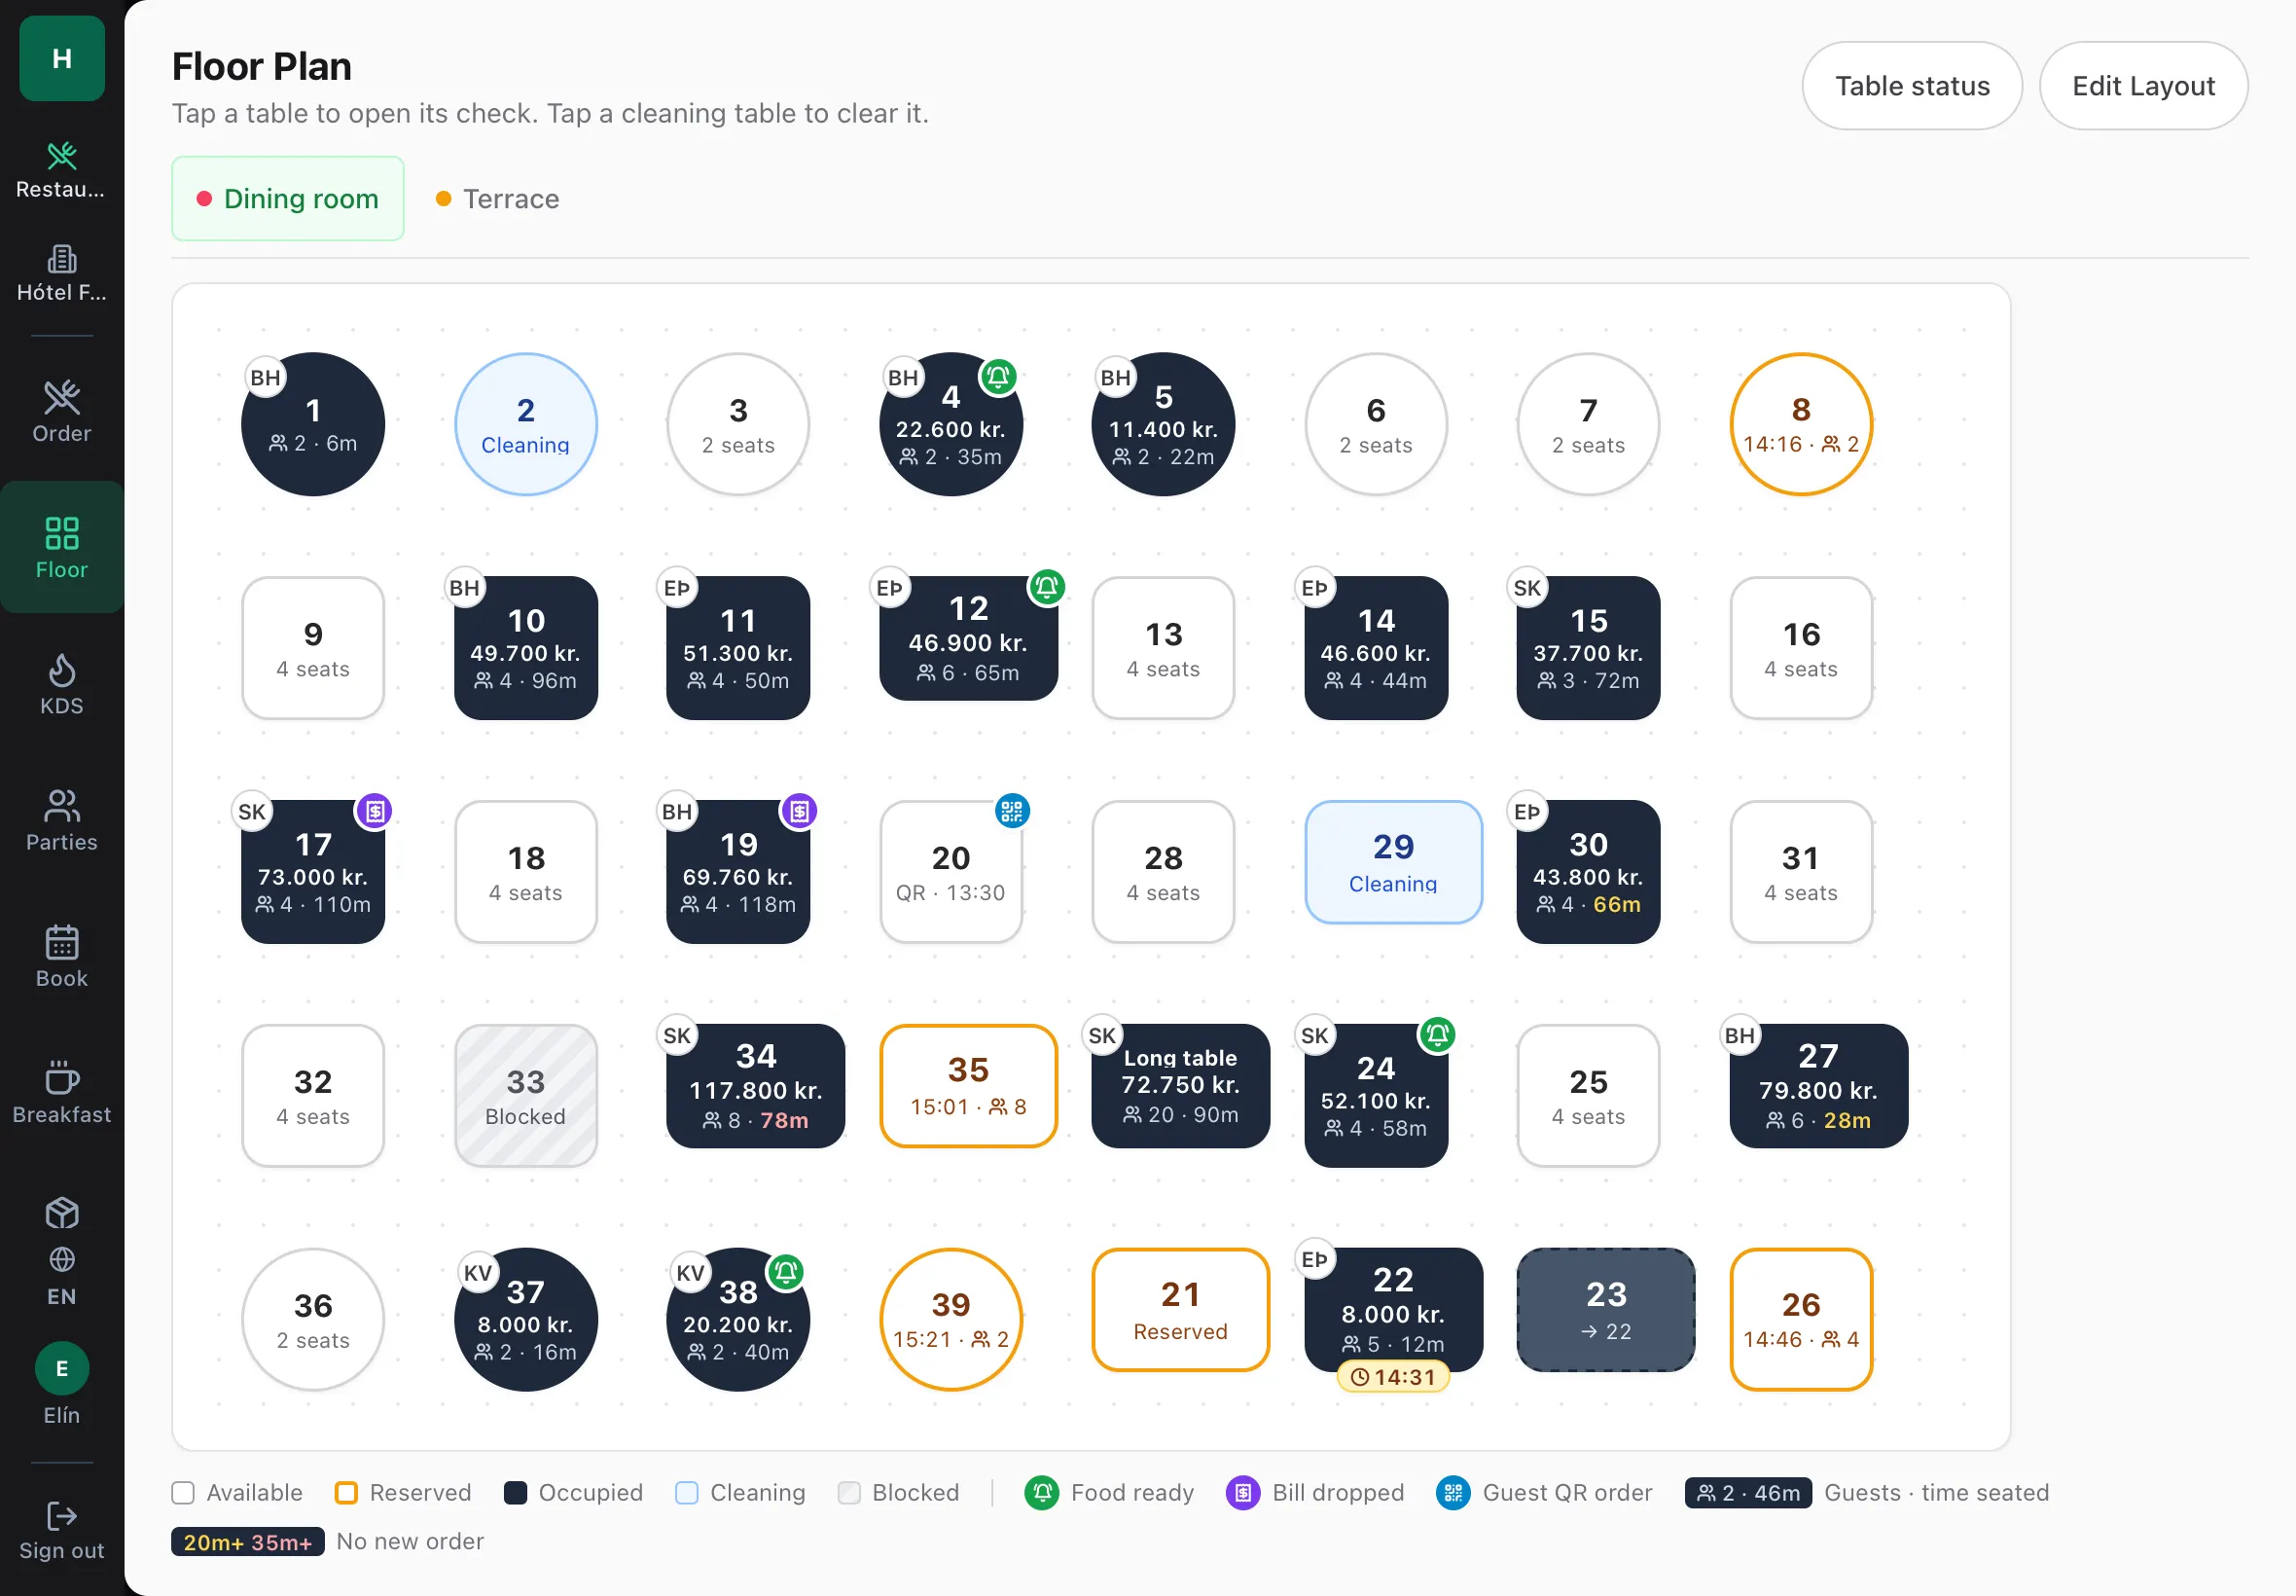Open the Breakfast section in the sidebar
Screen dimensions: 2296x1596
point(61,1092)
